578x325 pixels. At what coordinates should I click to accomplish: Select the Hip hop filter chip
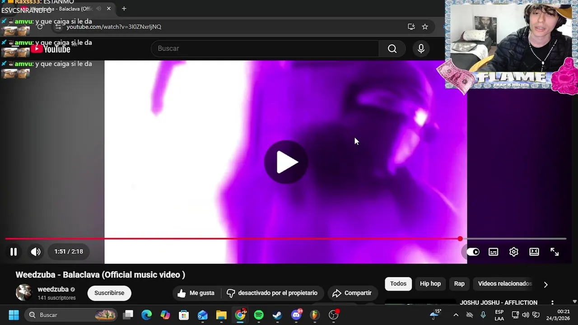click(x=430, y=283)
